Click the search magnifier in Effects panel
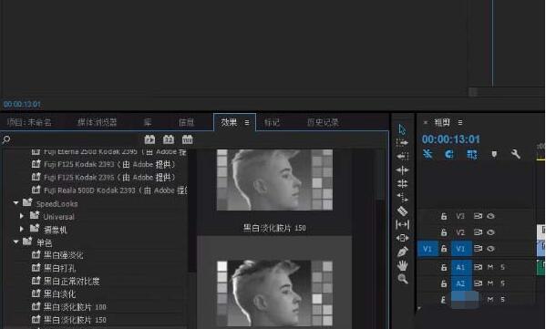Image resolution: width=546 pixels, height=329 pixels. pos(5,140)
